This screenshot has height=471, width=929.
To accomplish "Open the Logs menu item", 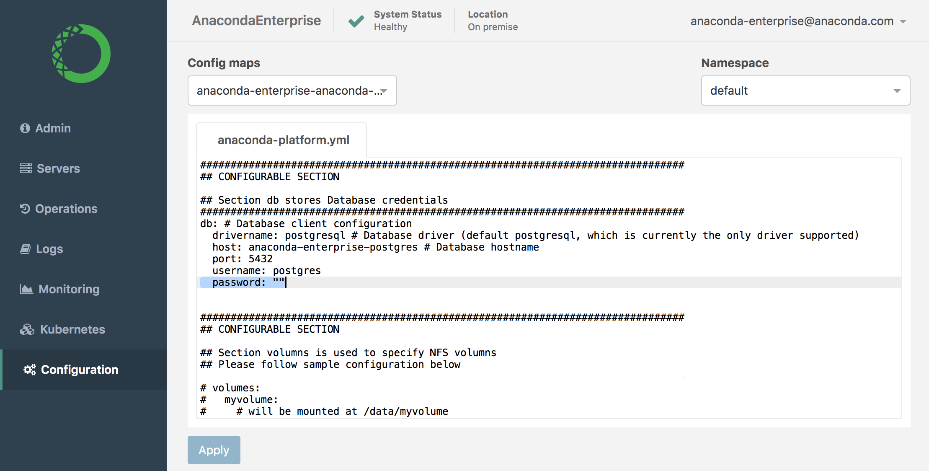I will (49, 249).
